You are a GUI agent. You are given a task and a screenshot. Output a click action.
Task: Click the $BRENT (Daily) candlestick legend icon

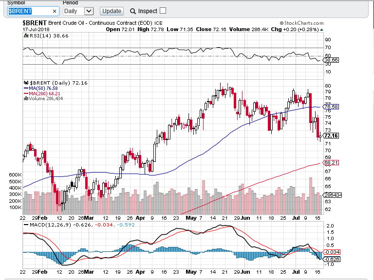[x=26, y=83]
